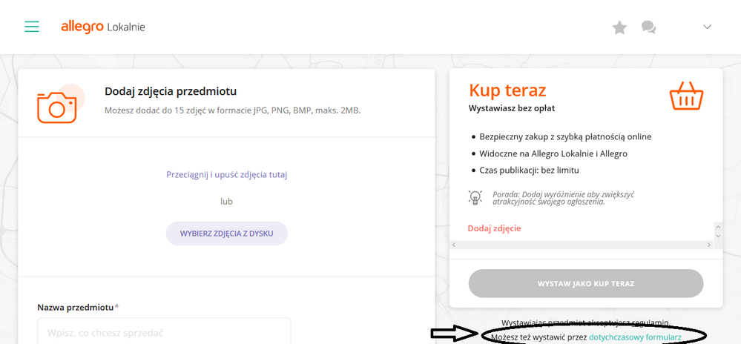Click Przeciągnij i upuść zdjęcia tutaj area

[x=226, y=175]
